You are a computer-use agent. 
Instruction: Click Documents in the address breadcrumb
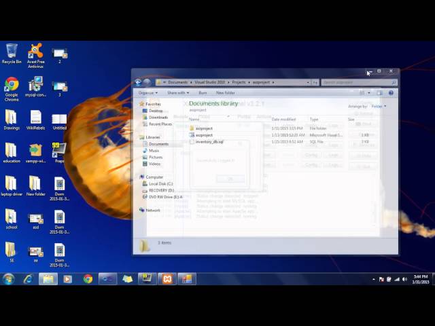[x=178, y=82]
